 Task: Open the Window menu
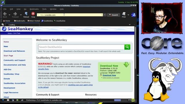click(x=53, y=9)
